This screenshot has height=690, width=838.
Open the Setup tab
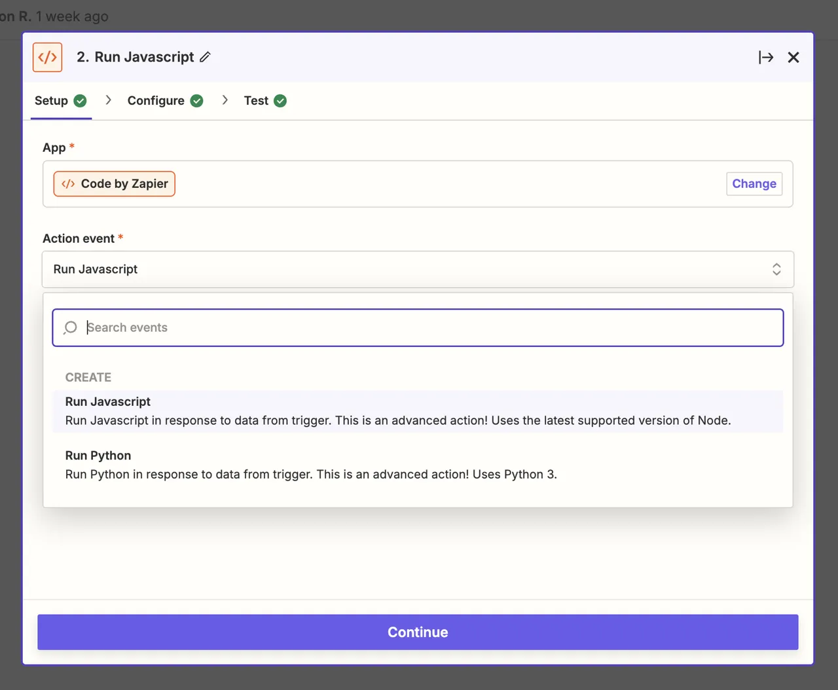click(61, 101)
